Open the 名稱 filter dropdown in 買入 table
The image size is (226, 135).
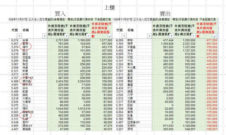pyautogui.click(x=45, y=36)
